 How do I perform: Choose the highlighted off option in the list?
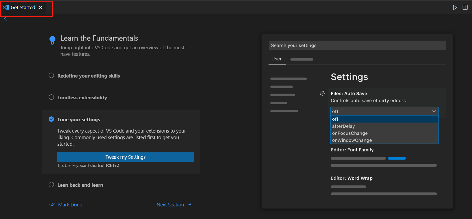point(384,119)
